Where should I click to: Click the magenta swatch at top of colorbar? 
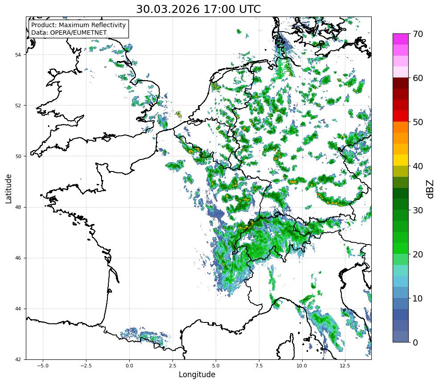401,39
